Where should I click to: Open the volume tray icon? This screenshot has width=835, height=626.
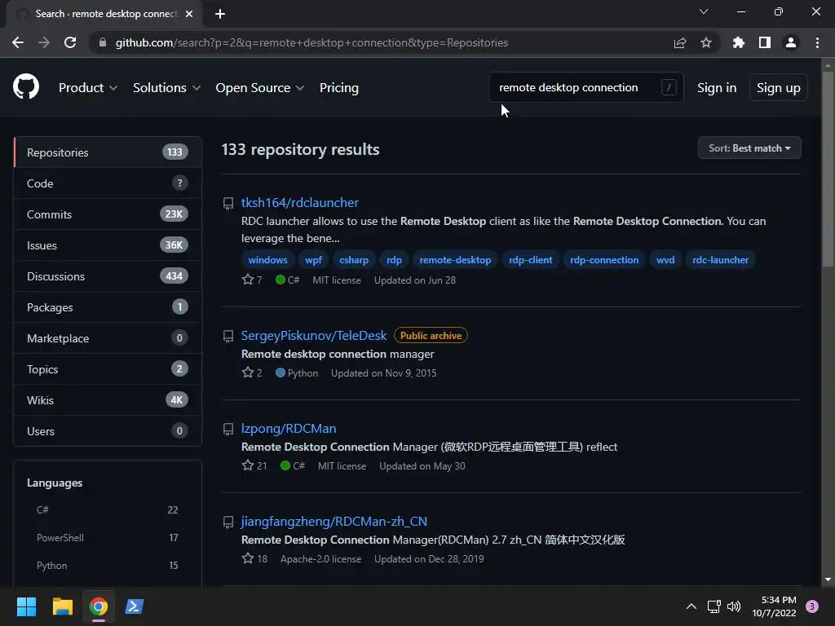[x=734, y=606]
